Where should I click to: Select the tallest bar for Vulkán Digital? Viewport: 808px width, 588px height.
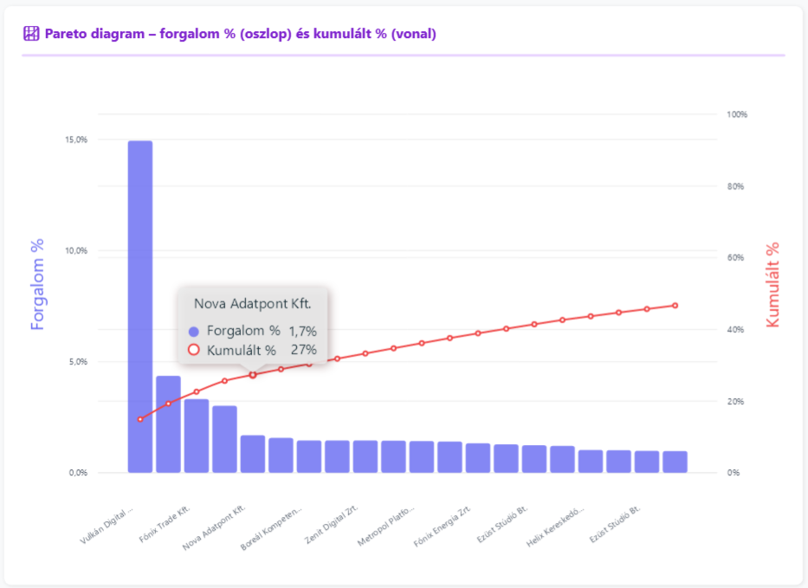click(x=139, y=303)
